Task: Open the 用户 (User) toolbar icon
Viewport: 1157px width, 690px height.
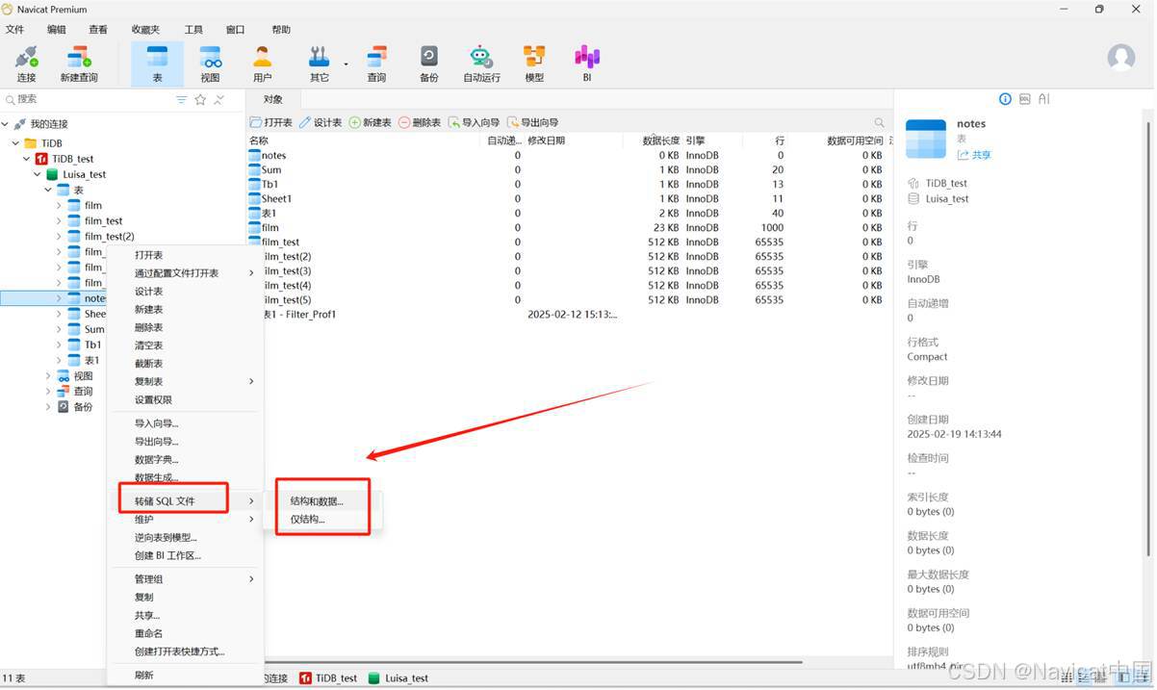Action: (x=262, y=64)
